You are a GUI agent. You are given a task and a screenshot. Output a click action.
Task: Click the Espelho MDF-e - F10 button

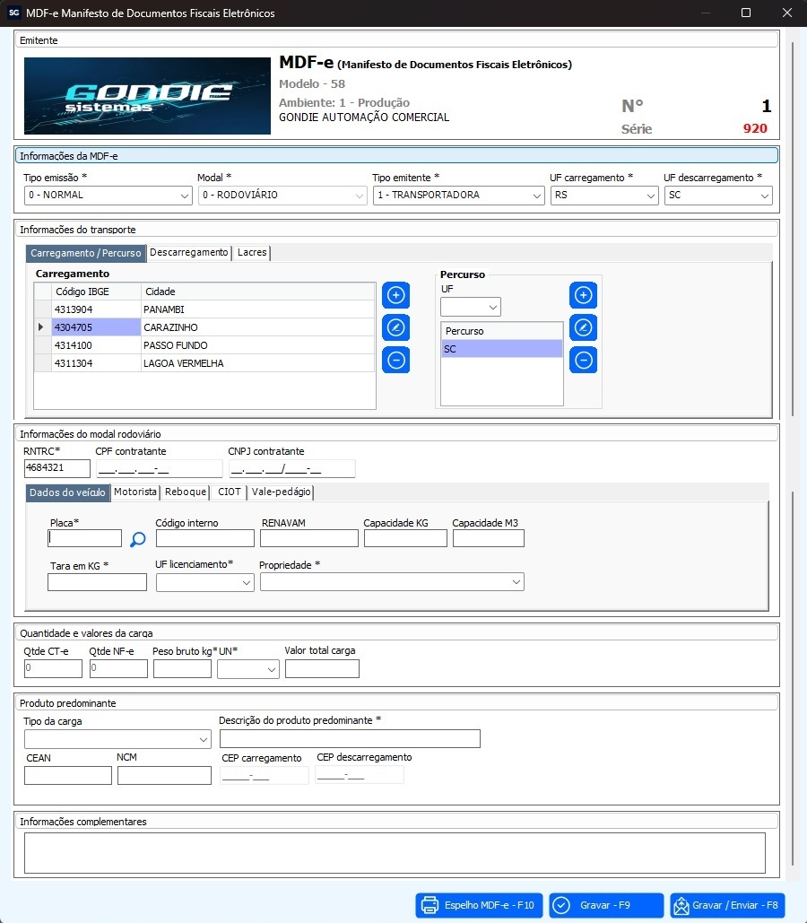(x=479, y=905)
